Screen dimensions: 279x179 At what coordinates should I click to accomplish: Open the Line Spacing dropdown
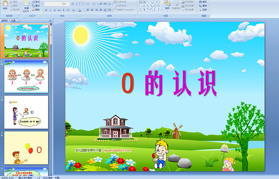click(110, 4)
